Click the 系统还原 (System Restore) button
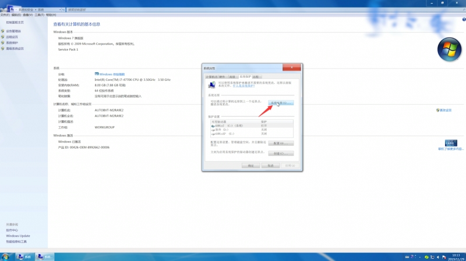The height and width of the screenshot is (261, 466). (281, 103)
